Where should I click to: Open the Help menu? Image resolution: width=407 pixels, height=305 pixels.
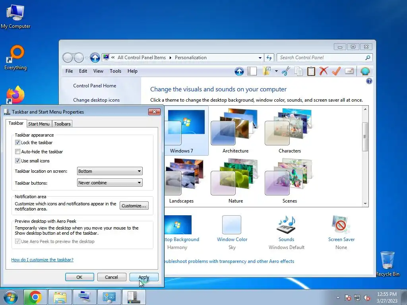(x=132, y=71)
